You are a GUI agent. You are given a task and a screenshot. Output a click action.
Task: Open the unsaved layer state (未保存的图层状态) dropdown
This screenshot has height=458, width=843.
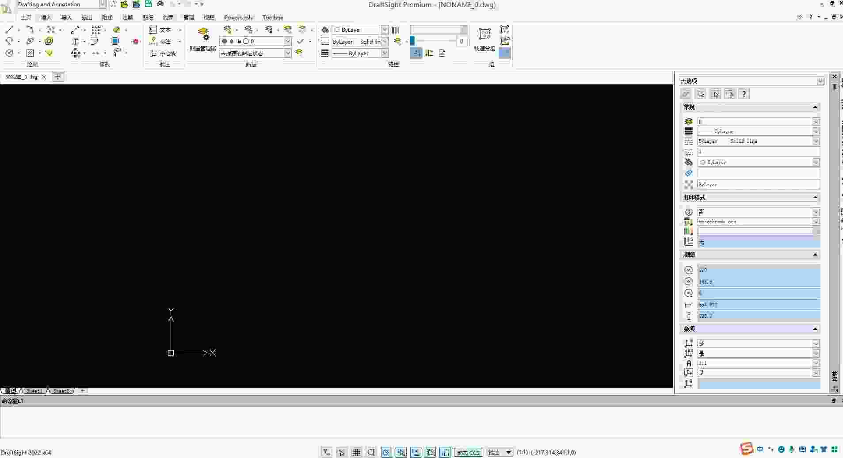(288, 53)
